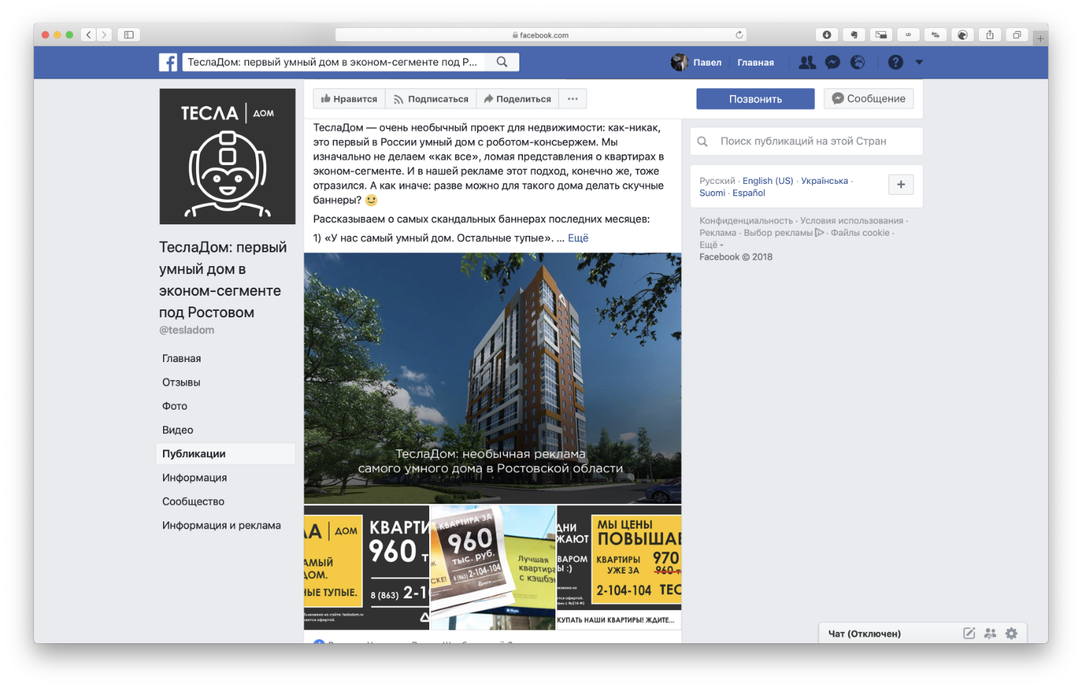The width and height of the screenshot is (1082, 688).
Task: Switch language to English (US)
Action: (767, 181)
